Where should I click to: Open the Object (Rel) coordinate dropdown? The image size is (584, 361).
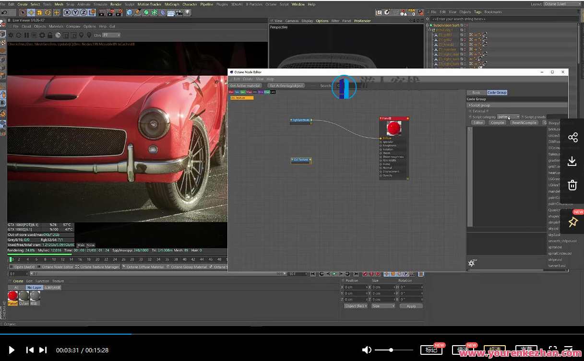pyautogui.click(x=356, y=306)
